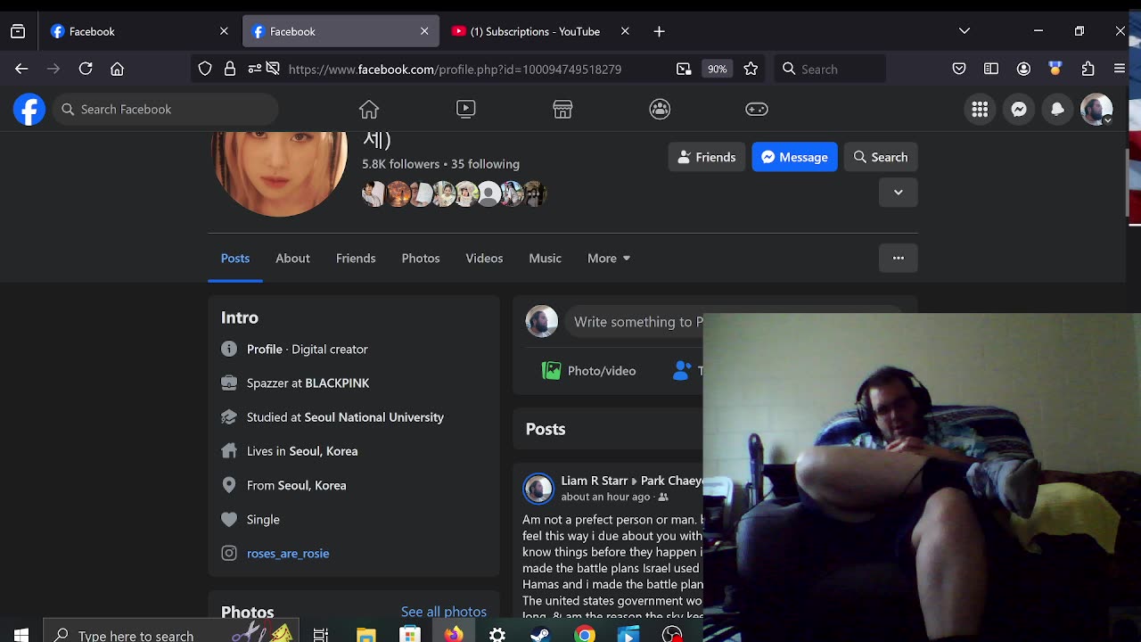
Task: Click the Friends button on profile
Action: [707, 157]
